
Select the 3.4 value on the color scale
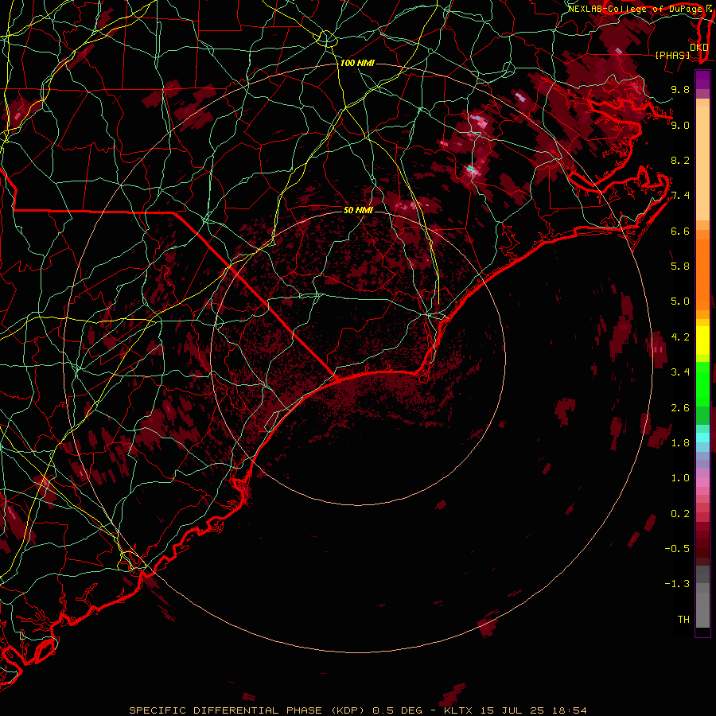pyautogui.click(x=680, y=372)
